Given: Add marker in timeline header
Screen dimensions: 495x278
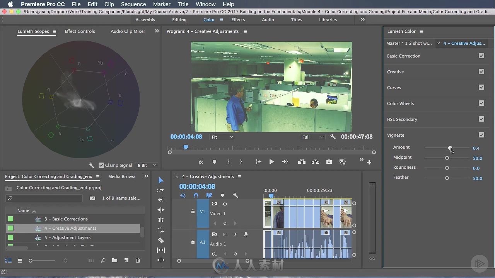Looking at the screenshot, I should click(x=222, y=196).
